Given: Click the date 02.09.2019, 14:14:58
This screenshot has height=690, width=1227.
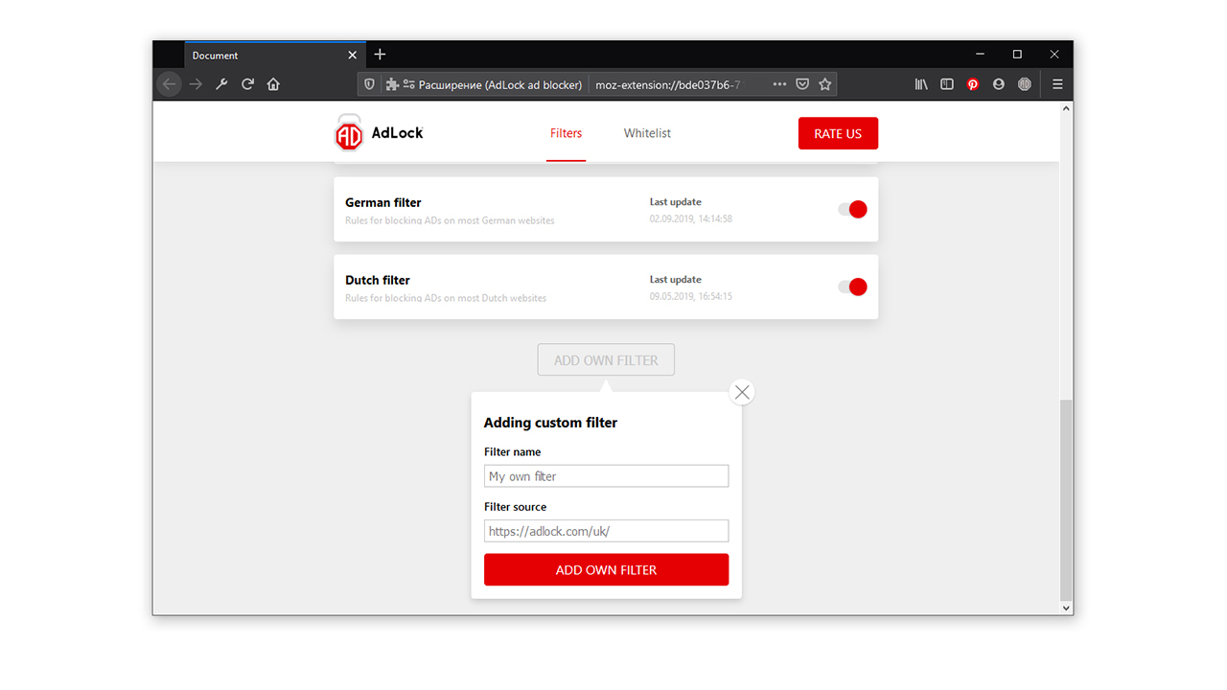Looking at the screenshot, I should click(x=691, y=218).
